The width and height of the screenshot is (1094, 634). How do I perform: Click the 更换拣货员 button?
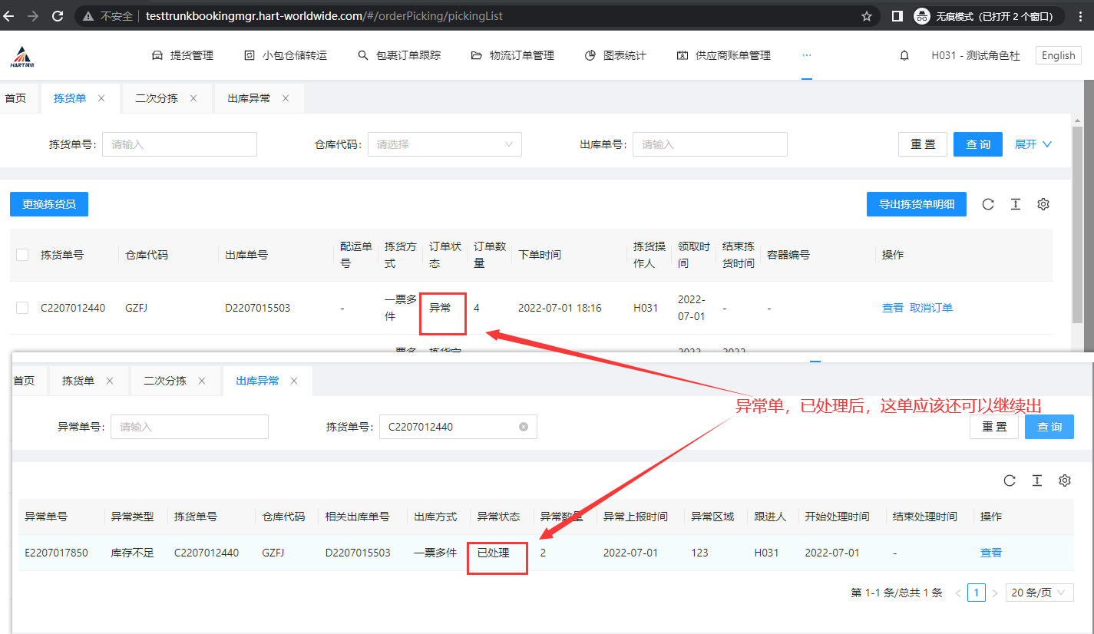click(49, 204)
